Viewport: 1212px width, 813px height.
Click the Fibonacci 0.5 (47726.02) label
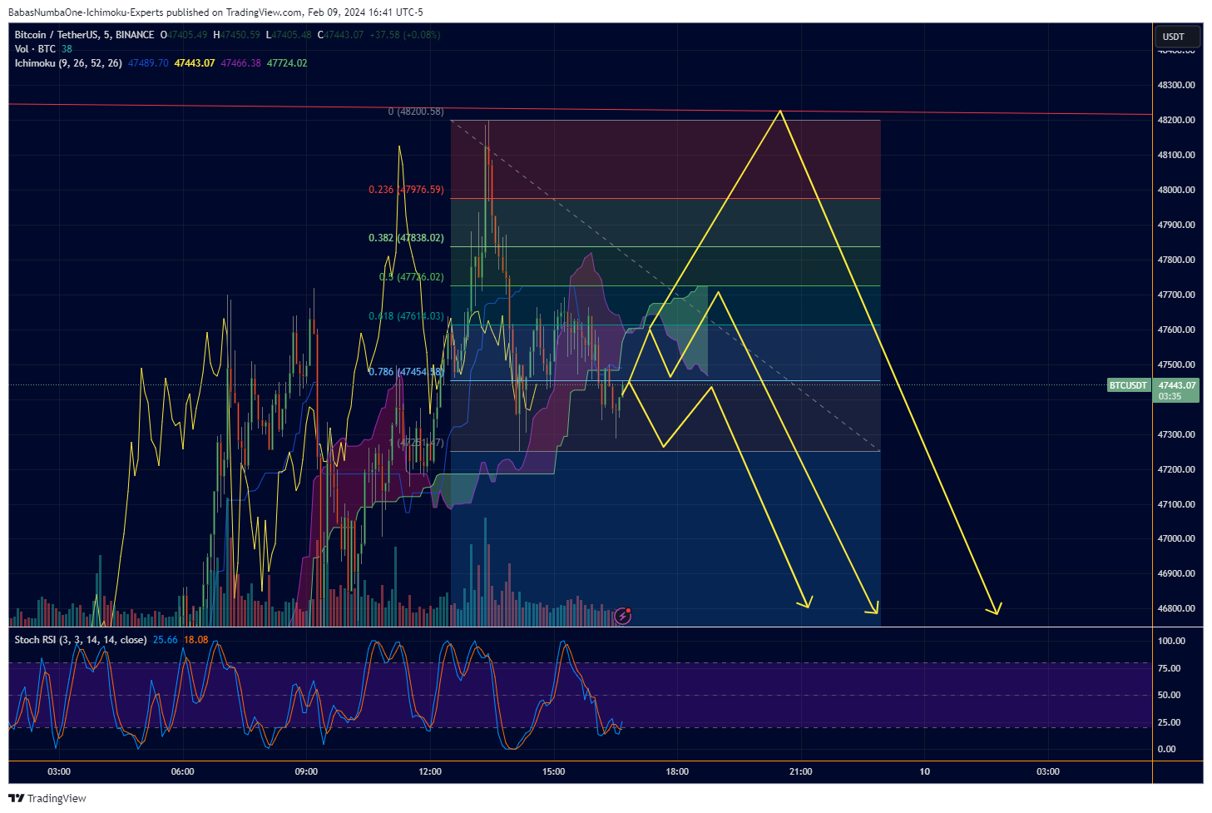click(412, 277)
